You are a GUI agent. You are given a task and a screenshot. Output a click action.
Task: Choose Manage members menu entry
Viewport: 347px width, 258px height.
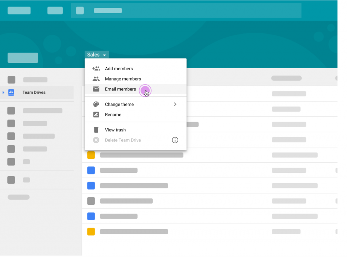coord(123,79)
